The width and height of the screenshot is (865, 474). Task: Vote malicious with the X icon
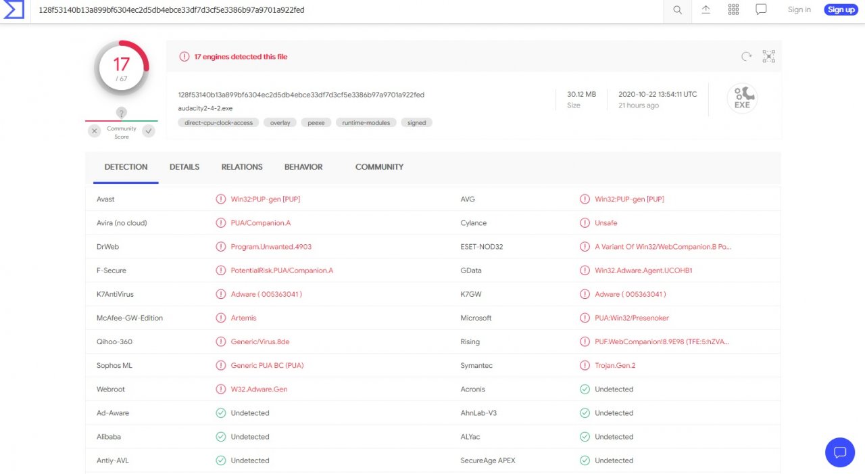tap(95, 131)
